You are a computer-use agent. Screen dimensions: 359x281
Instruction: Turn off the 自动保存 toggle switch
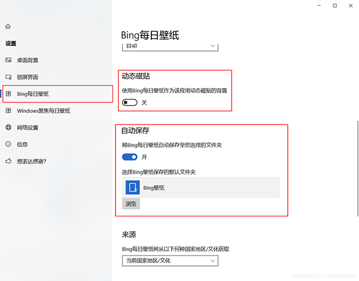130,157
